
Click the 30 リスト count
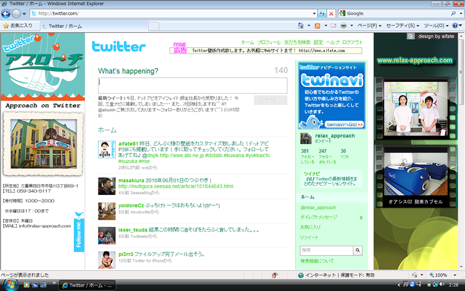click(345, 154)
